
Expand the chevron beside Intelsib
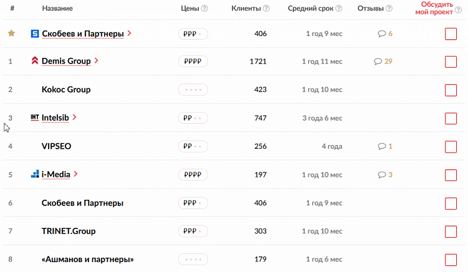click(75, 117)
